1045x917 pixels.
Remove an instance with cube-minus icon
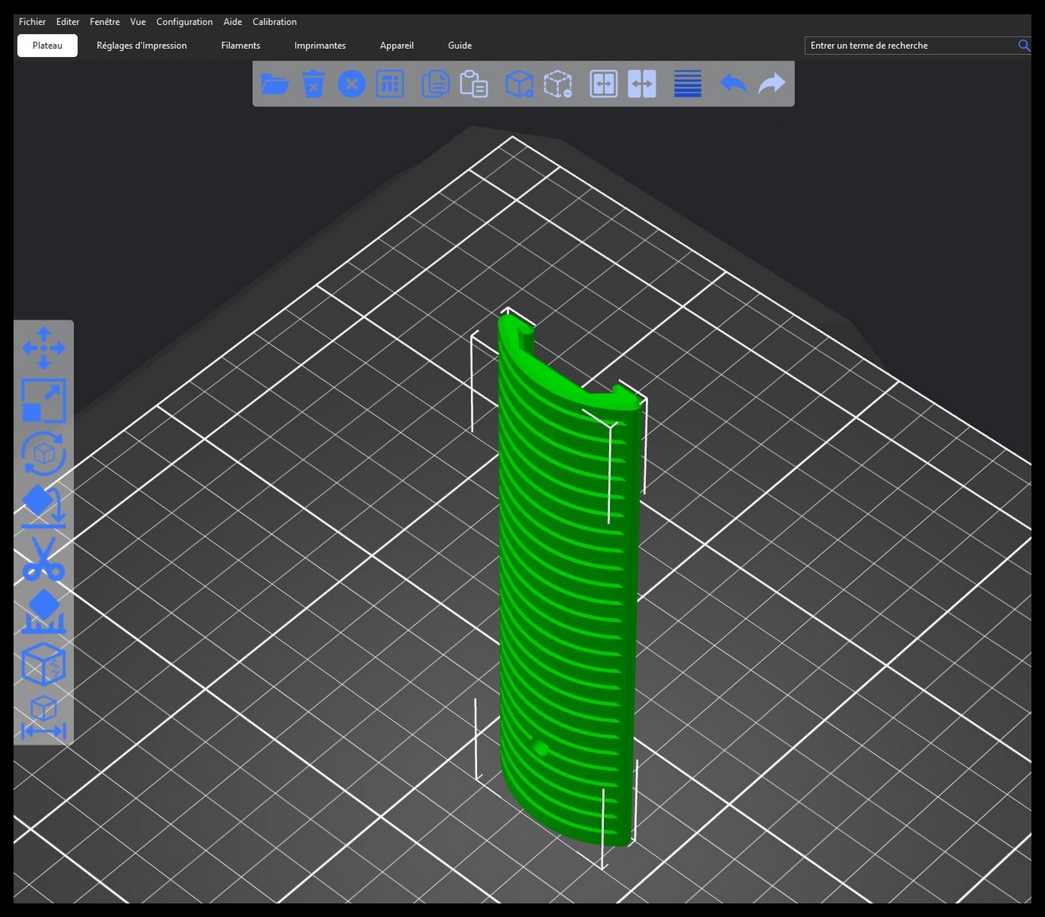(x=558, y=84)
